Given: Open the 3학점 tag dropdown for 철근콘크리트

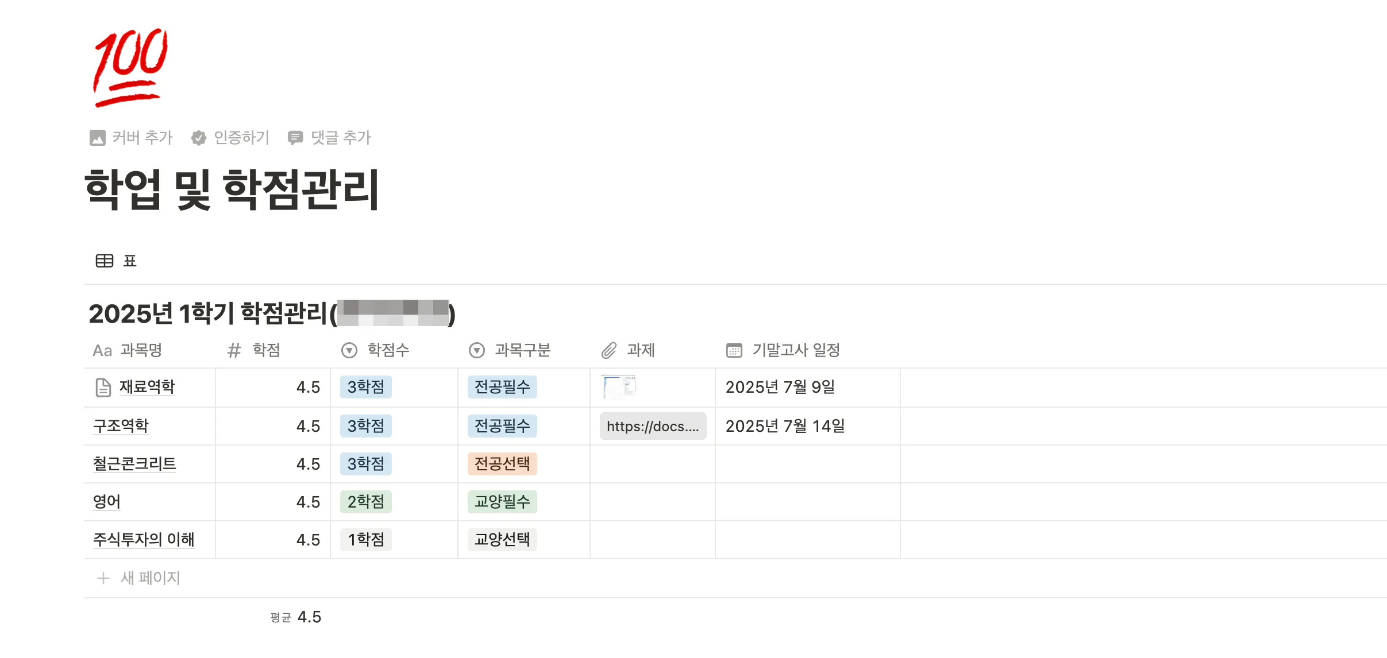Looking at the screenshot, I should (x=366, y=464).
